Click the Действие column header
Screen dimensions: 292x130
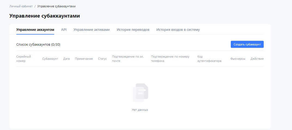257,59
